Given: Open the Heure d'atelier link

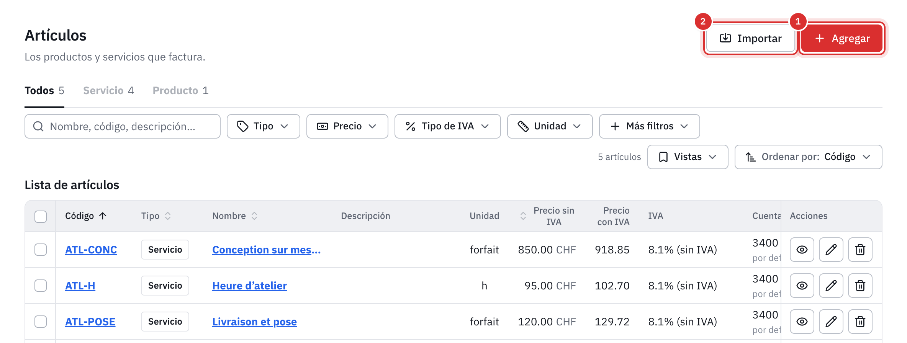Looking at the screenshot, I should pyautogui.click(x=249, y=286).
